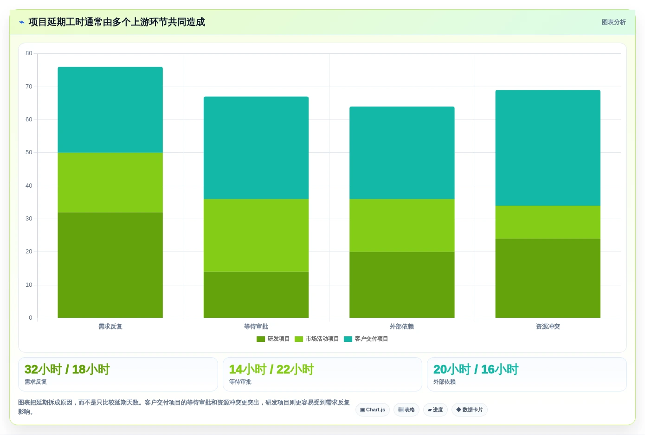Click the 等待审批 light green bar segment
The image size is (645, 435).
[256, 235]
